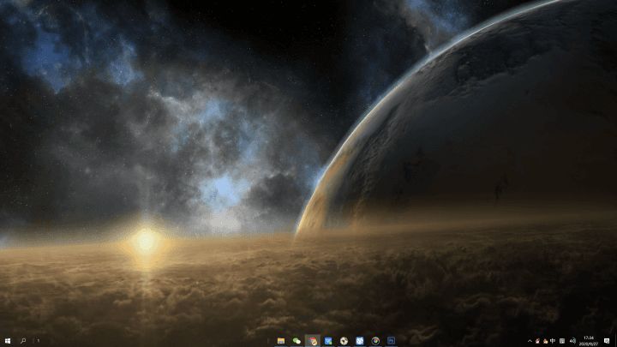Open the blue gear taskbar app
The height and width of the screenshot is (347, 617).
(x=360, y=341)
